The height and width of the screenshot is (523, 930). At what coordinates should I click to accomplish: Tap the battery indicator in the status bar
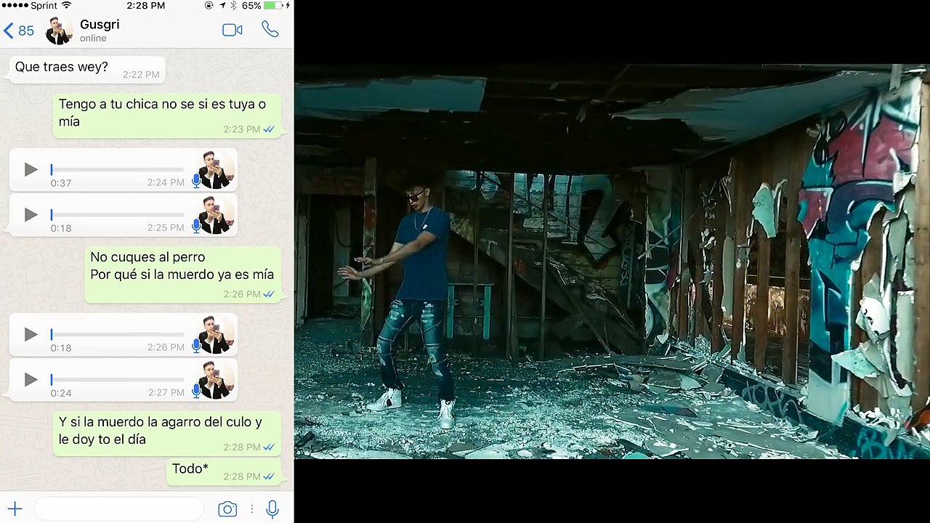[274, 6]
